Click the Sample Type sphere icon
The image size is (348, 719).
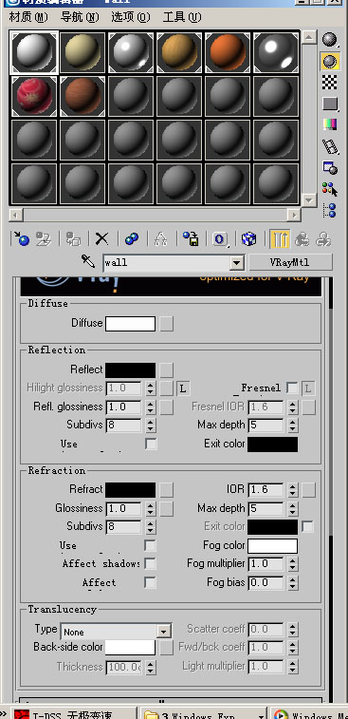(x=330, y=40)
